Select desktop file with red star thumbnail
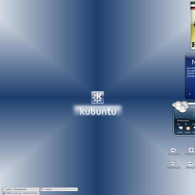This screenshot has width=195, height=195. 191,150
